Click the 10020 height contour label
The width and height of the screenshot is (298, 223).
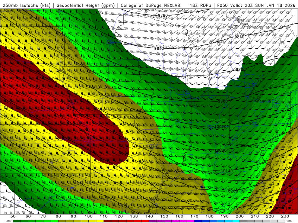pos(220,126)
